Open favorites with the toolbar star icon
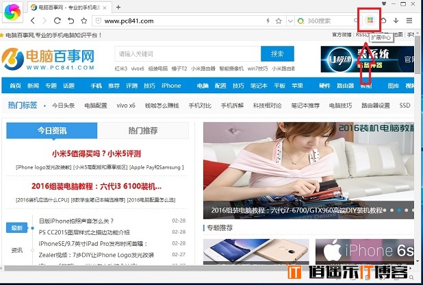Image resolution: width=423 pixels, height=285 pixels. [84, 21]
